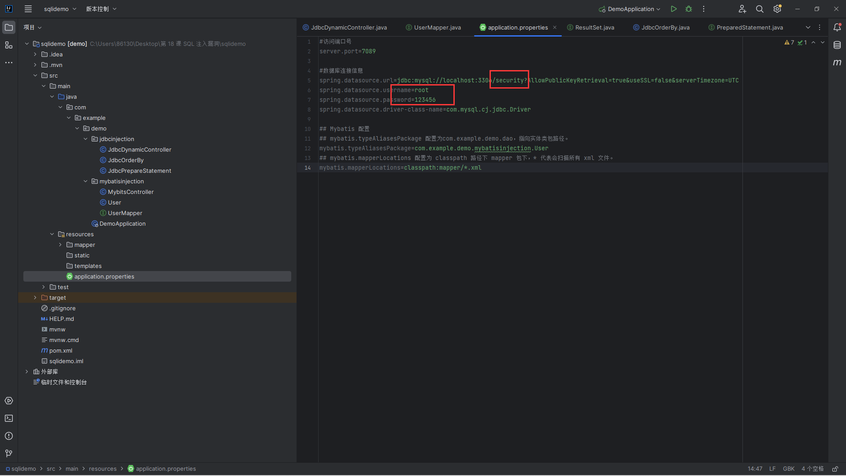Screen dimensions: 846x476
Task: Open the Structure tool window icon
Action: [9, 45]
